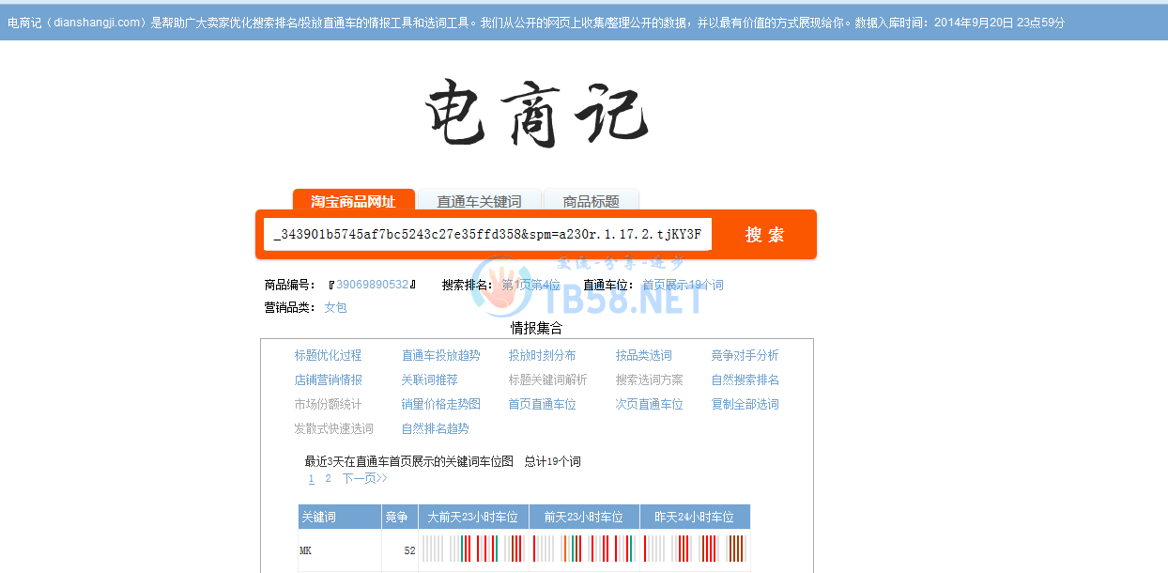The image size is (1168, 573).
Task: Open 销量价格走势图 link
Action: 440,404
